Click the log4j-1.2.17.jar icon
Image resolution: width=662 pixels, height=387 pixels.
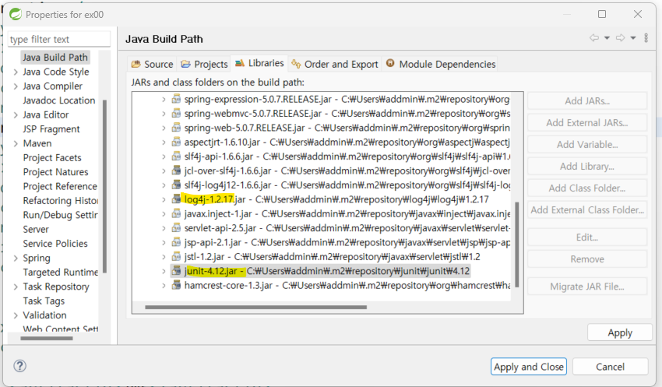[x=176, y=199]
